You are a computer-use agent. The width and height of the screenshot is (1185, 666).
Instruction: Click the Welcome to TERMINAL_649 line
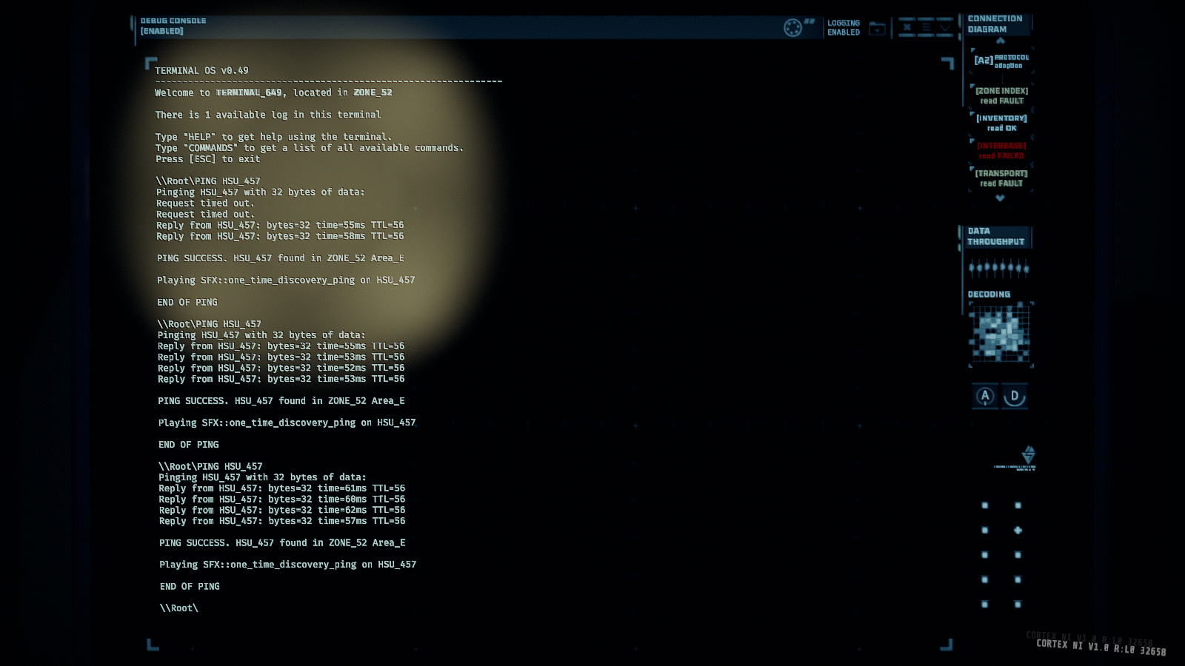tap(273, 92)
